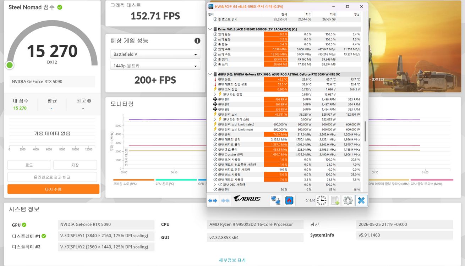Click the fan icon on GPU 팬2 row
This screenshot has width=465, height=266.
click(x=215, y=104)
